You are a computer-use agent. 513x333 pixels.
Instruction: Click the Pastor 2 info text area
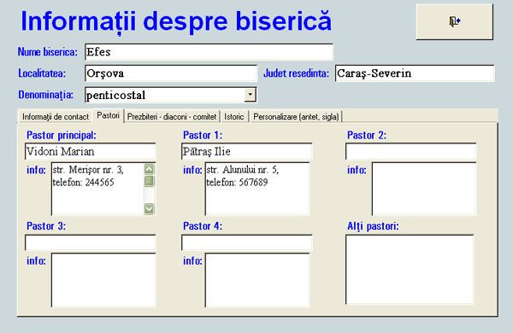pyautogui.click(x=424, y=189)
